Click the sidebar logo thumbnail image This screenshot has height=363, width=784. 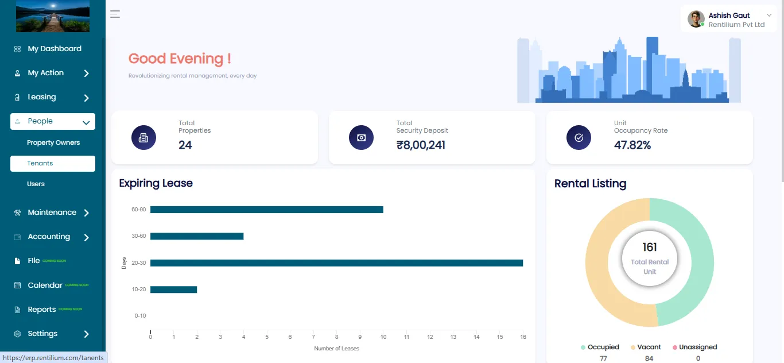tap(53, 17)
